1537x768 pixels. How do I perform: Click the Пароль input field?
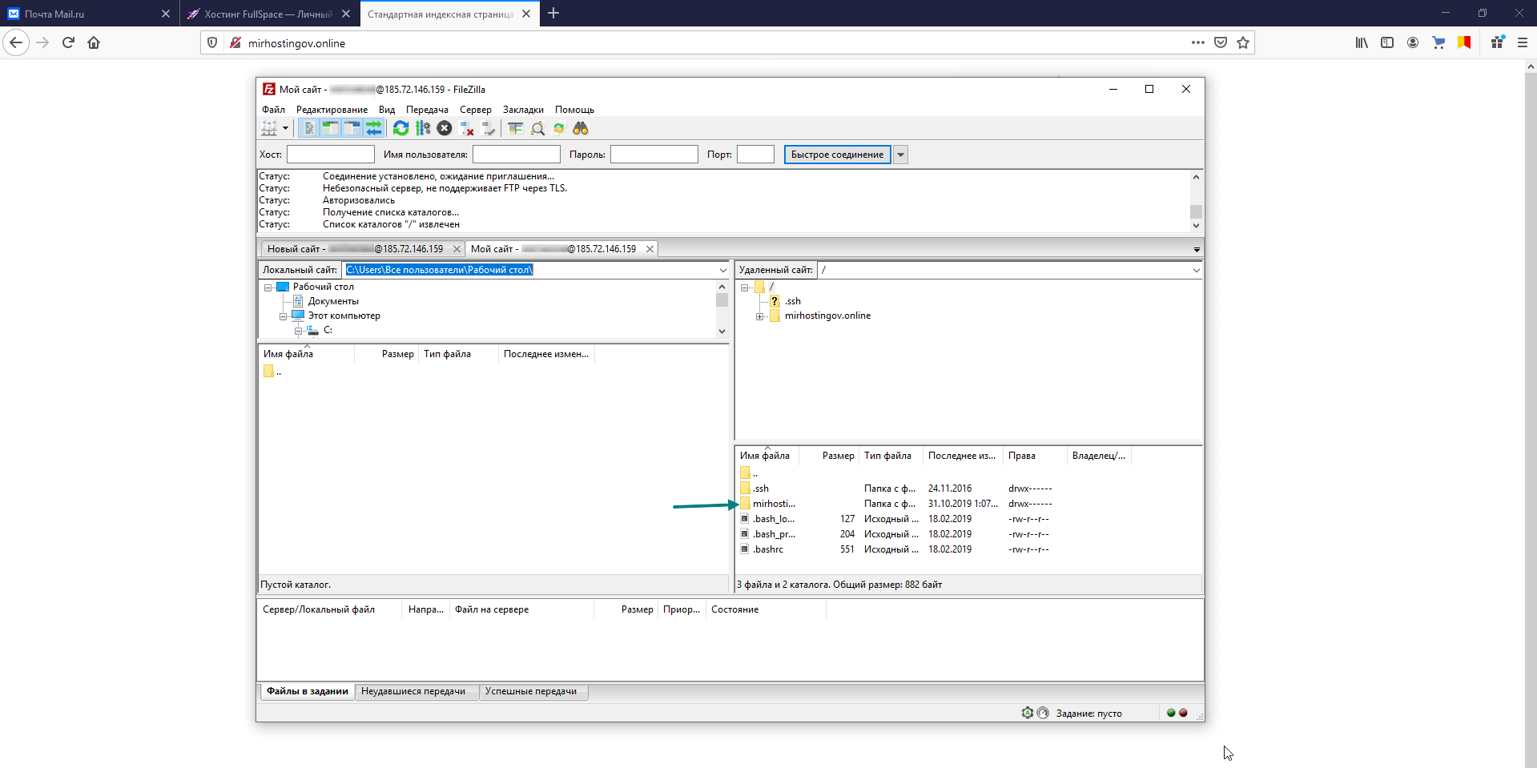point(654,155)
